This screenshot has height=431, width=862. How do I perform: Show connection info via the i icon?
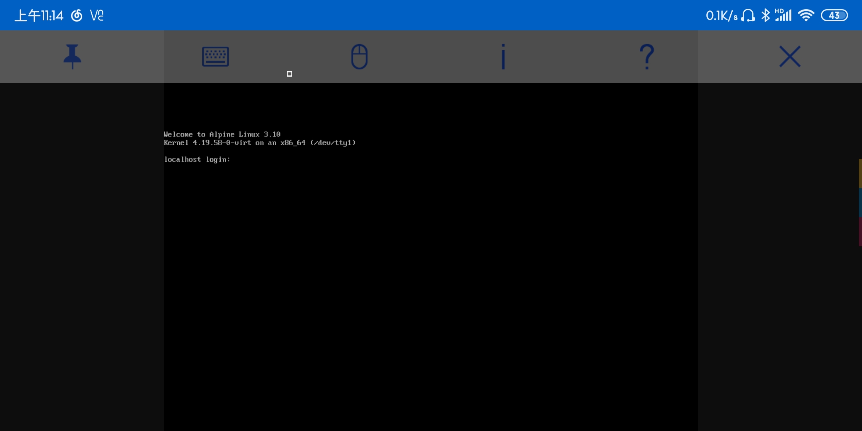tap(503, 56)
